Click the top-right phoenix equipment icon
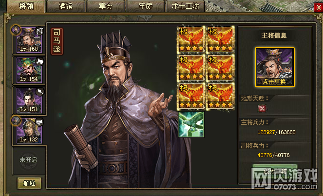Viewport: 323px width, 196px height. click(220, 39)
